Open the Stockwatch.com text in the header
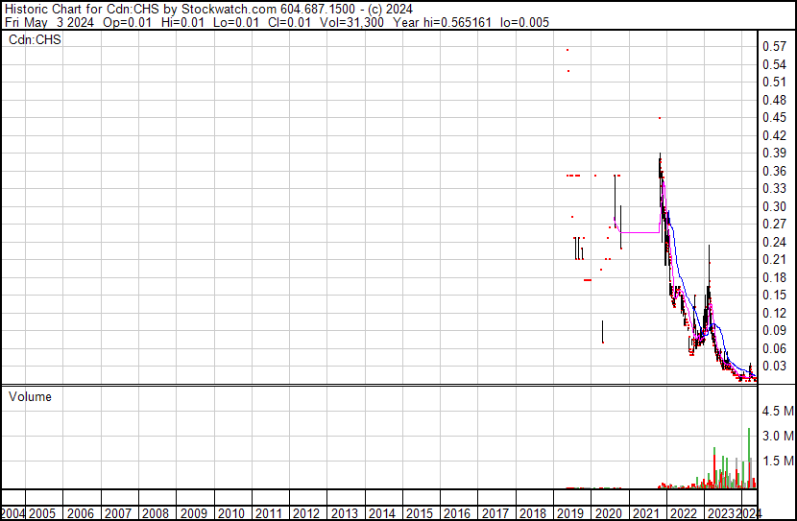 tap(210, 9)
